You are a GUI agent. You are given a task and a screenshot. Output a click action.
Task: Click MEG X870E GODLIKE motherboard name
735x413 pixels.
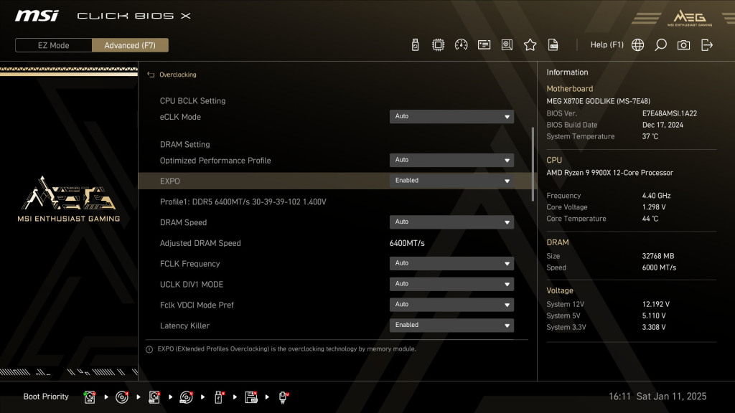(598, 101)
